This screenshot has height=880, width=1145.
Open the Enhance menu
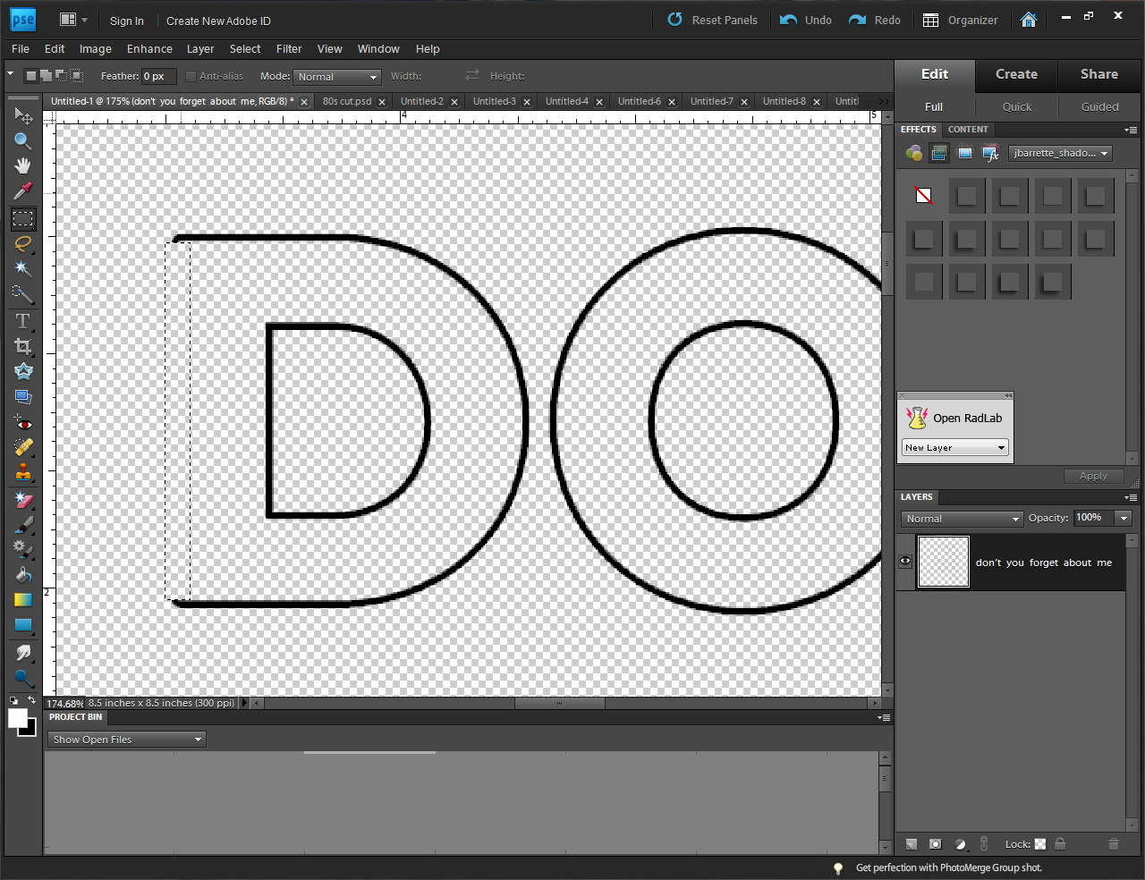pyautogui.click(x=149, y=49)
